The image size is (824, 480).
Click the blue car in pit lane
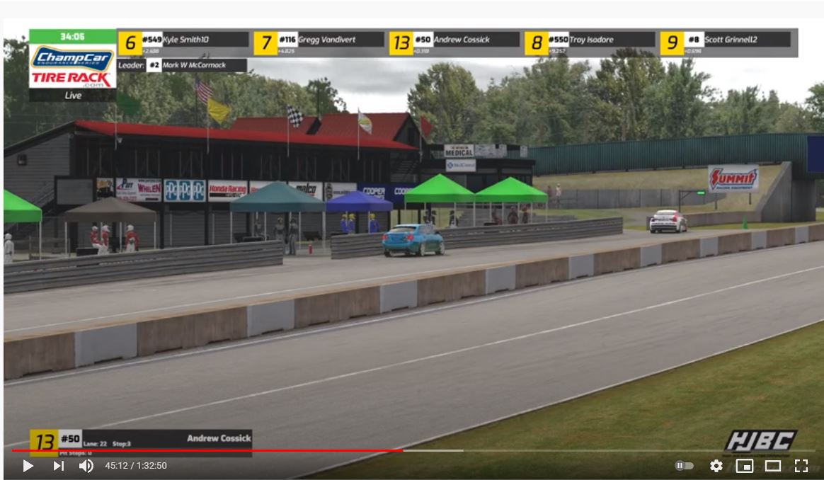click(x=413, y=240)
